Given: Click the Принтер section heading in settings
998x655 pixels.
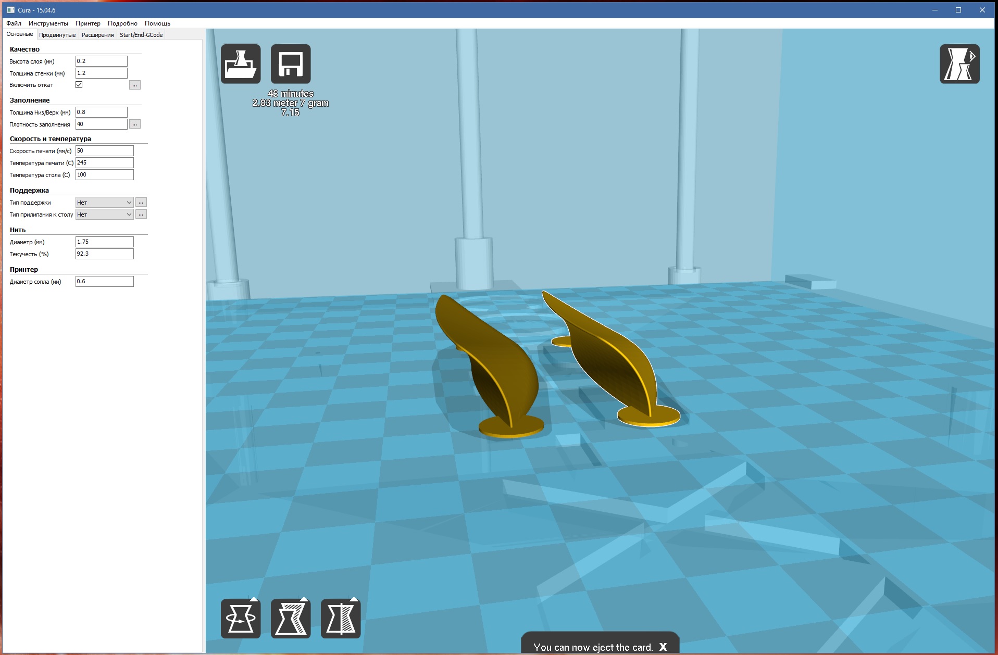Looking at the screenshot, I should (x=24, y=269).
